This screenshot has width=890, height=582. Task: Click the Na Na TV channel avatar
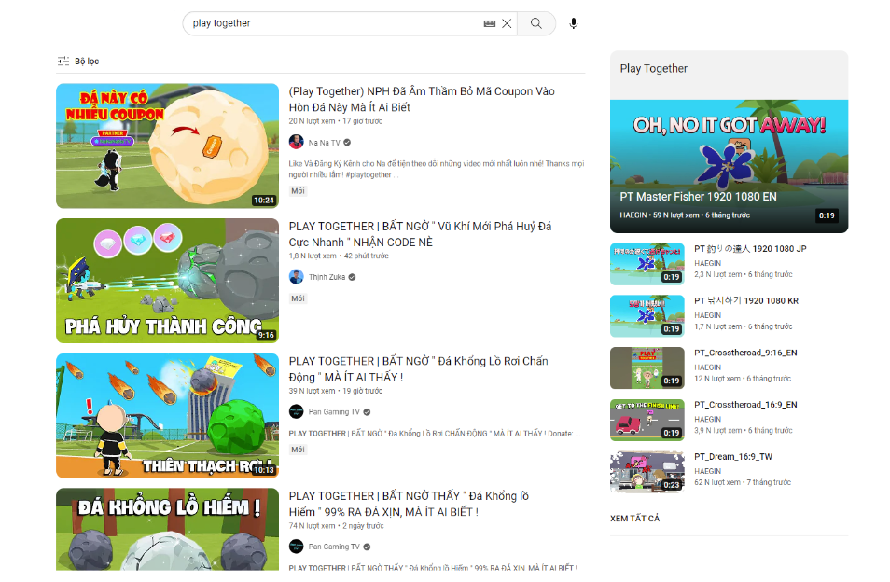(x=297, y=143)
